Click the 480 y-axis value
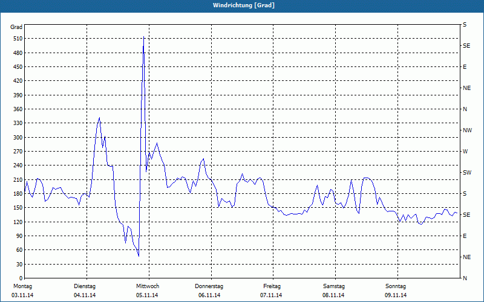 click(18, 53)
